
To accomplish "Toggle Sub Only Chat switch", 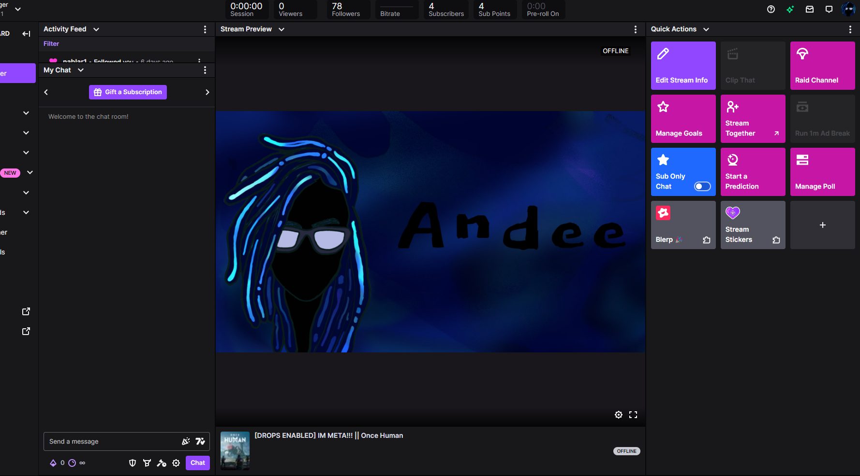I will tap(702, 186).
